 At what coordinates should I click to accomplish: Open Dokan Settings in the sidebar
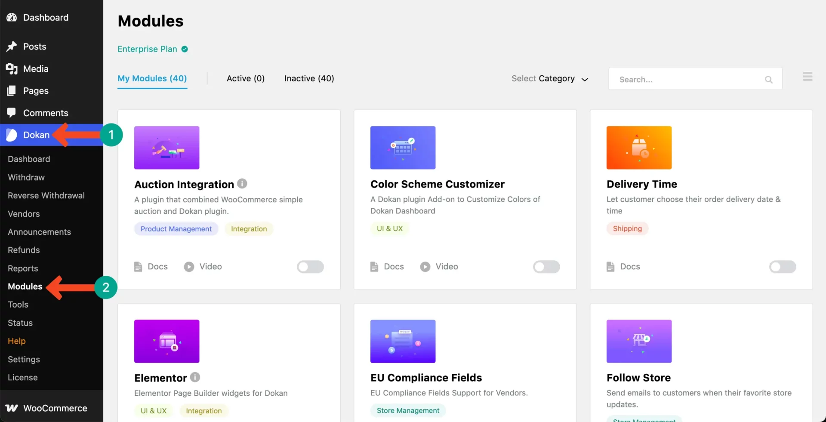point(24,359)
